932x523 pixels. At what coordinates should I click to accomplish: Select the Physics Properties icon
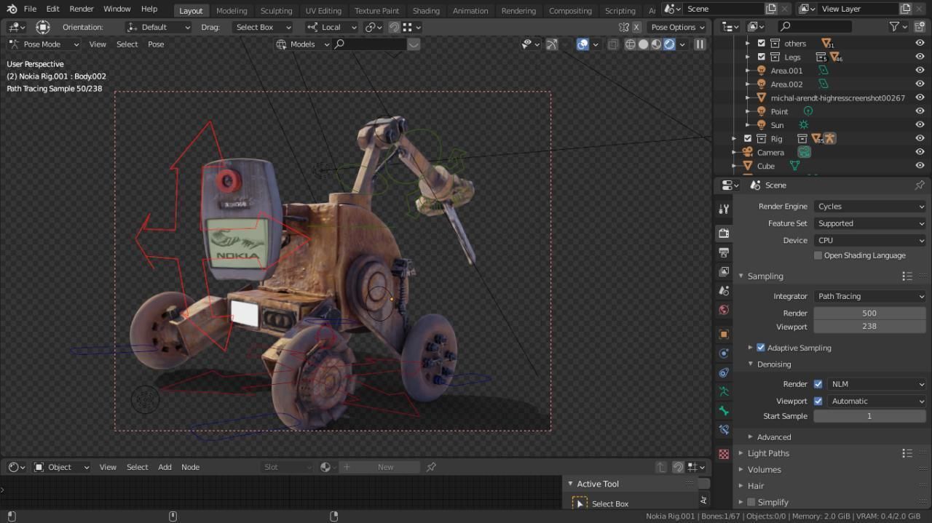(723, 353)
